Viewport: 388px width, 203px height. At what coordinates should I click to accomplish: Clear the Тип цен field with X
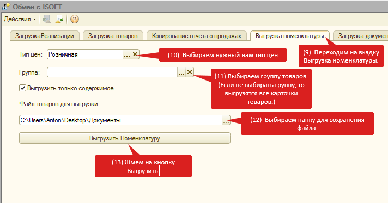[135, 54]
